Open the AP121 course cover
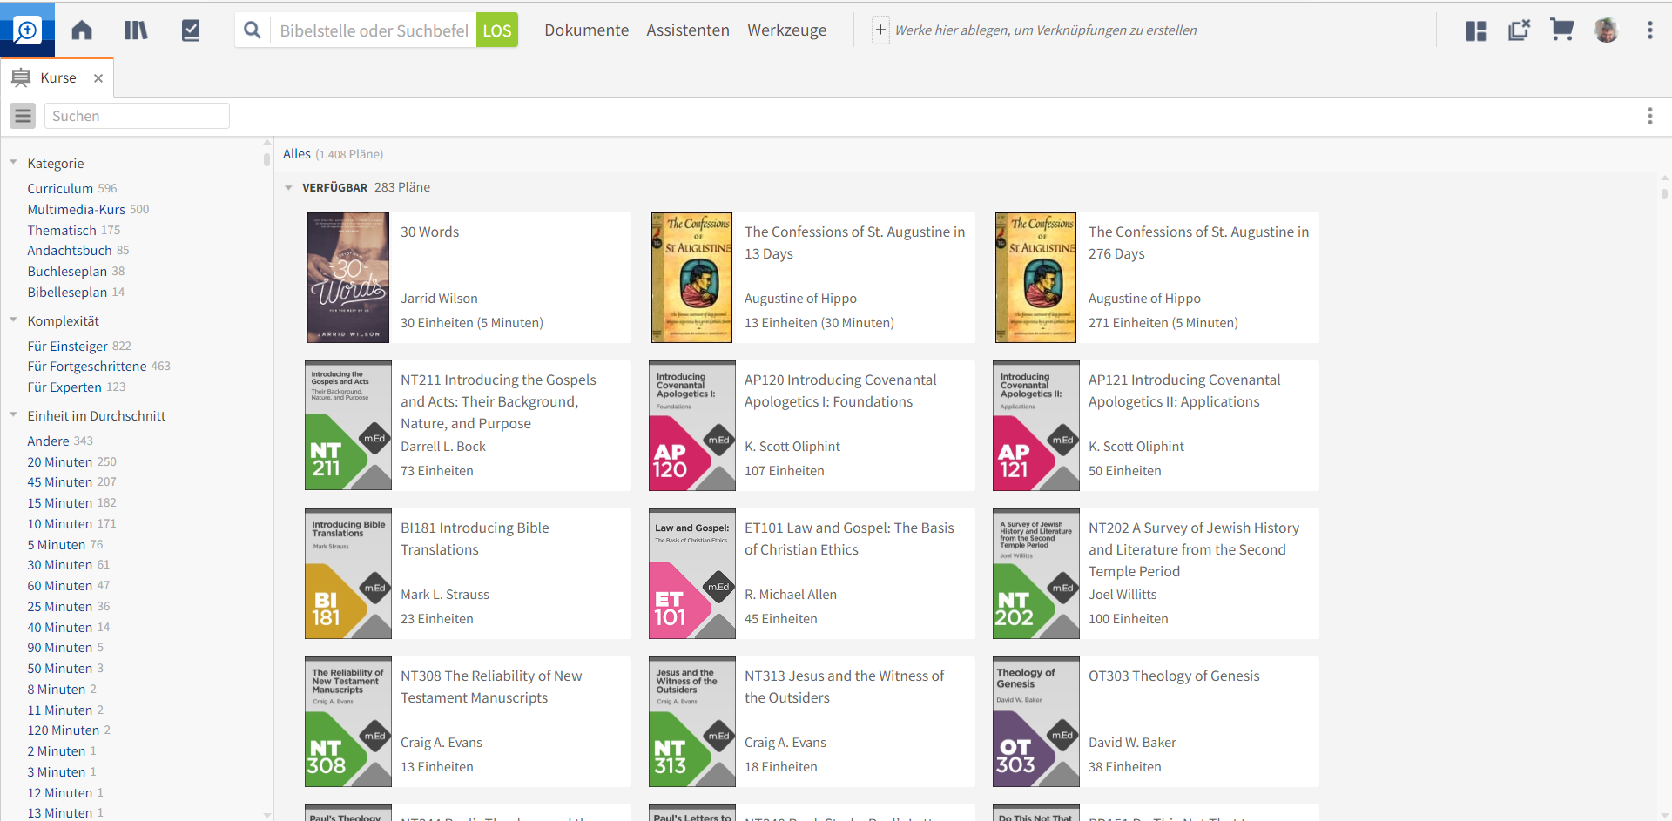The image size is (1672, 821). 1036,426
